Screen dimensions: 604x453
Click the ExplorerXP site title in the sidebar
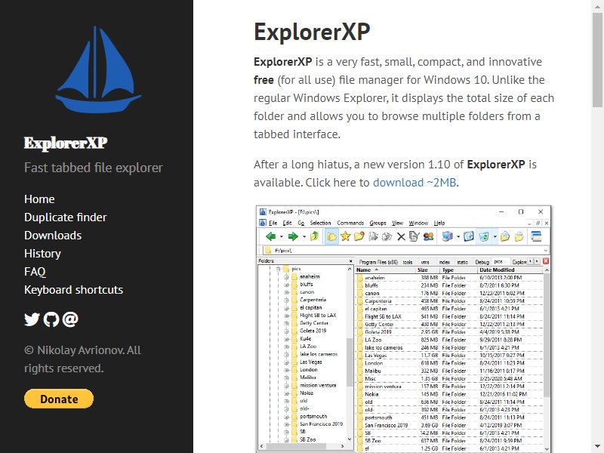[x=66, y=143]
